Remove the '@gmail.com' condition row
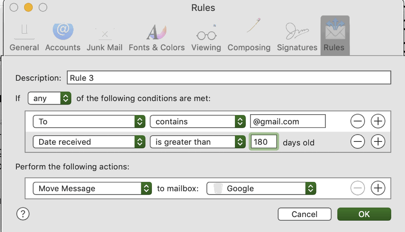The width and height of the screenshot is (405, 232). [x=358, y=121]
